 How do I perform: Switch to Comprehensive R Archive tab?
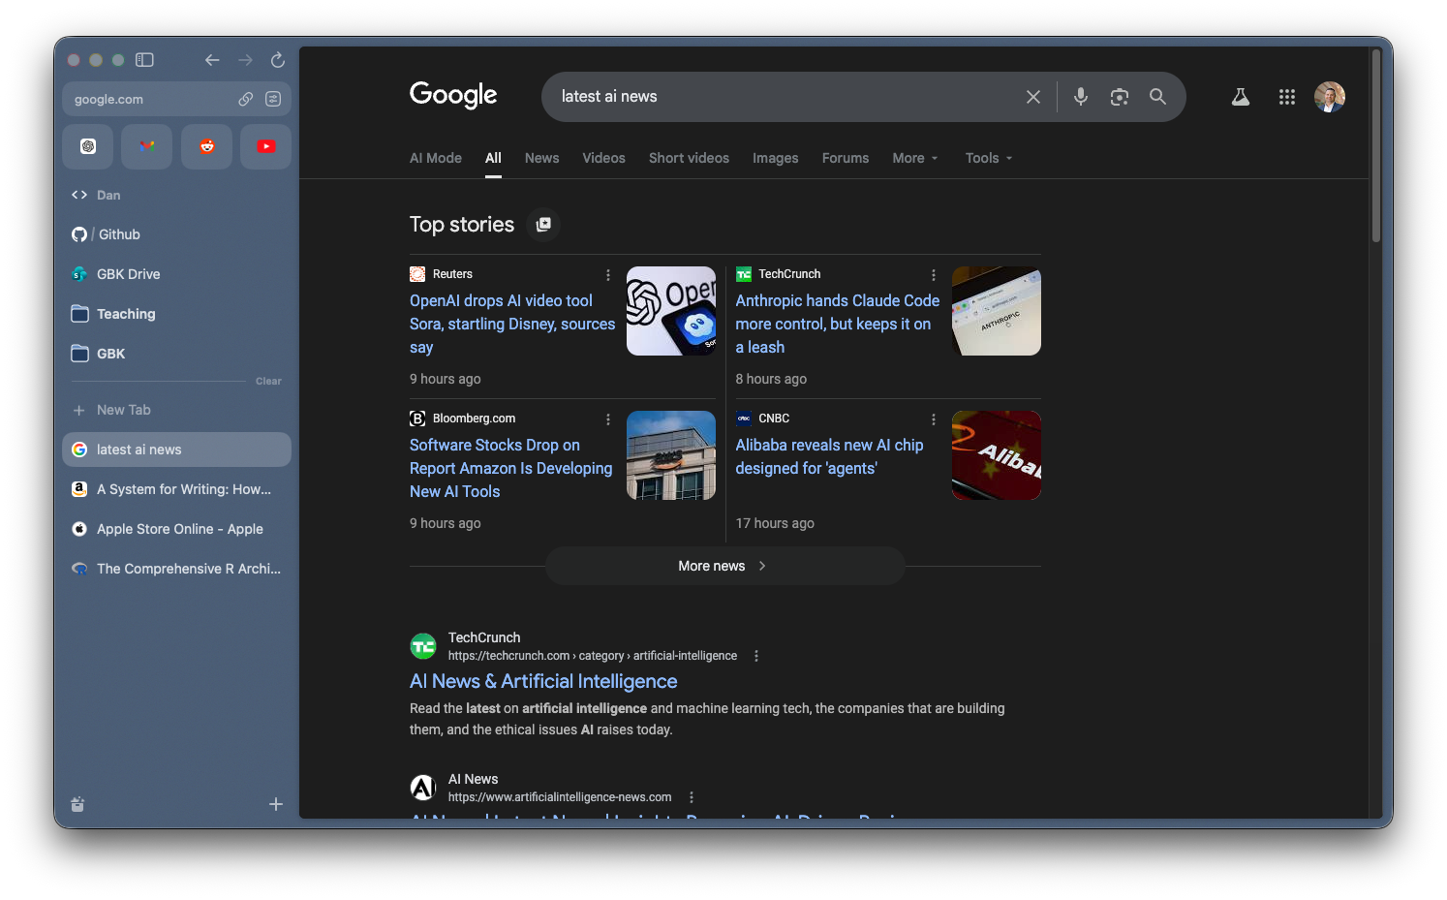176,569
